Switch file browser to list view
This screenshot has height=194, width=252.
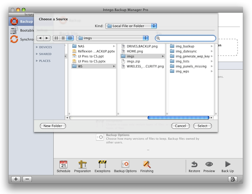pos(63,38)
